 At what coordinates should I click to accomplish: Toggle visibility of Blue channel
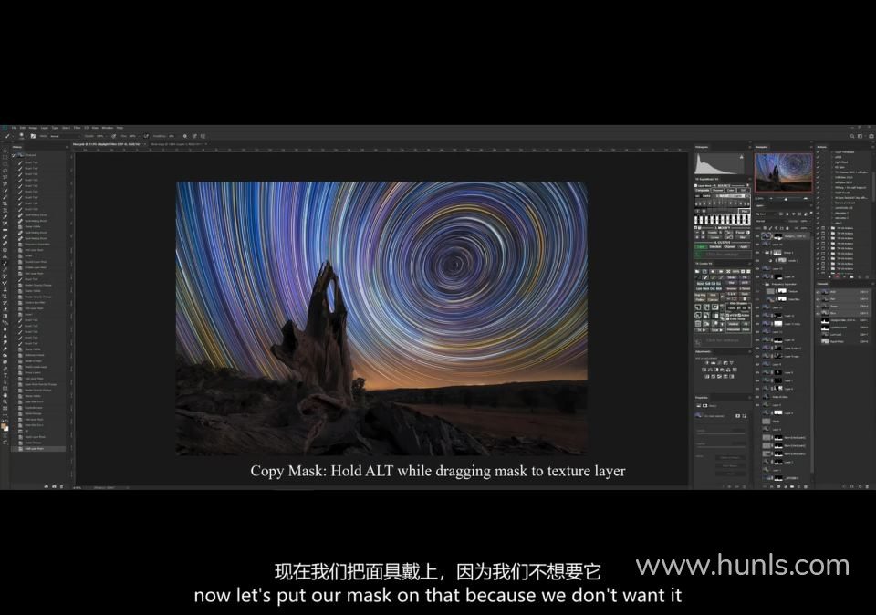pyautogui.click(x=819, y=313)
